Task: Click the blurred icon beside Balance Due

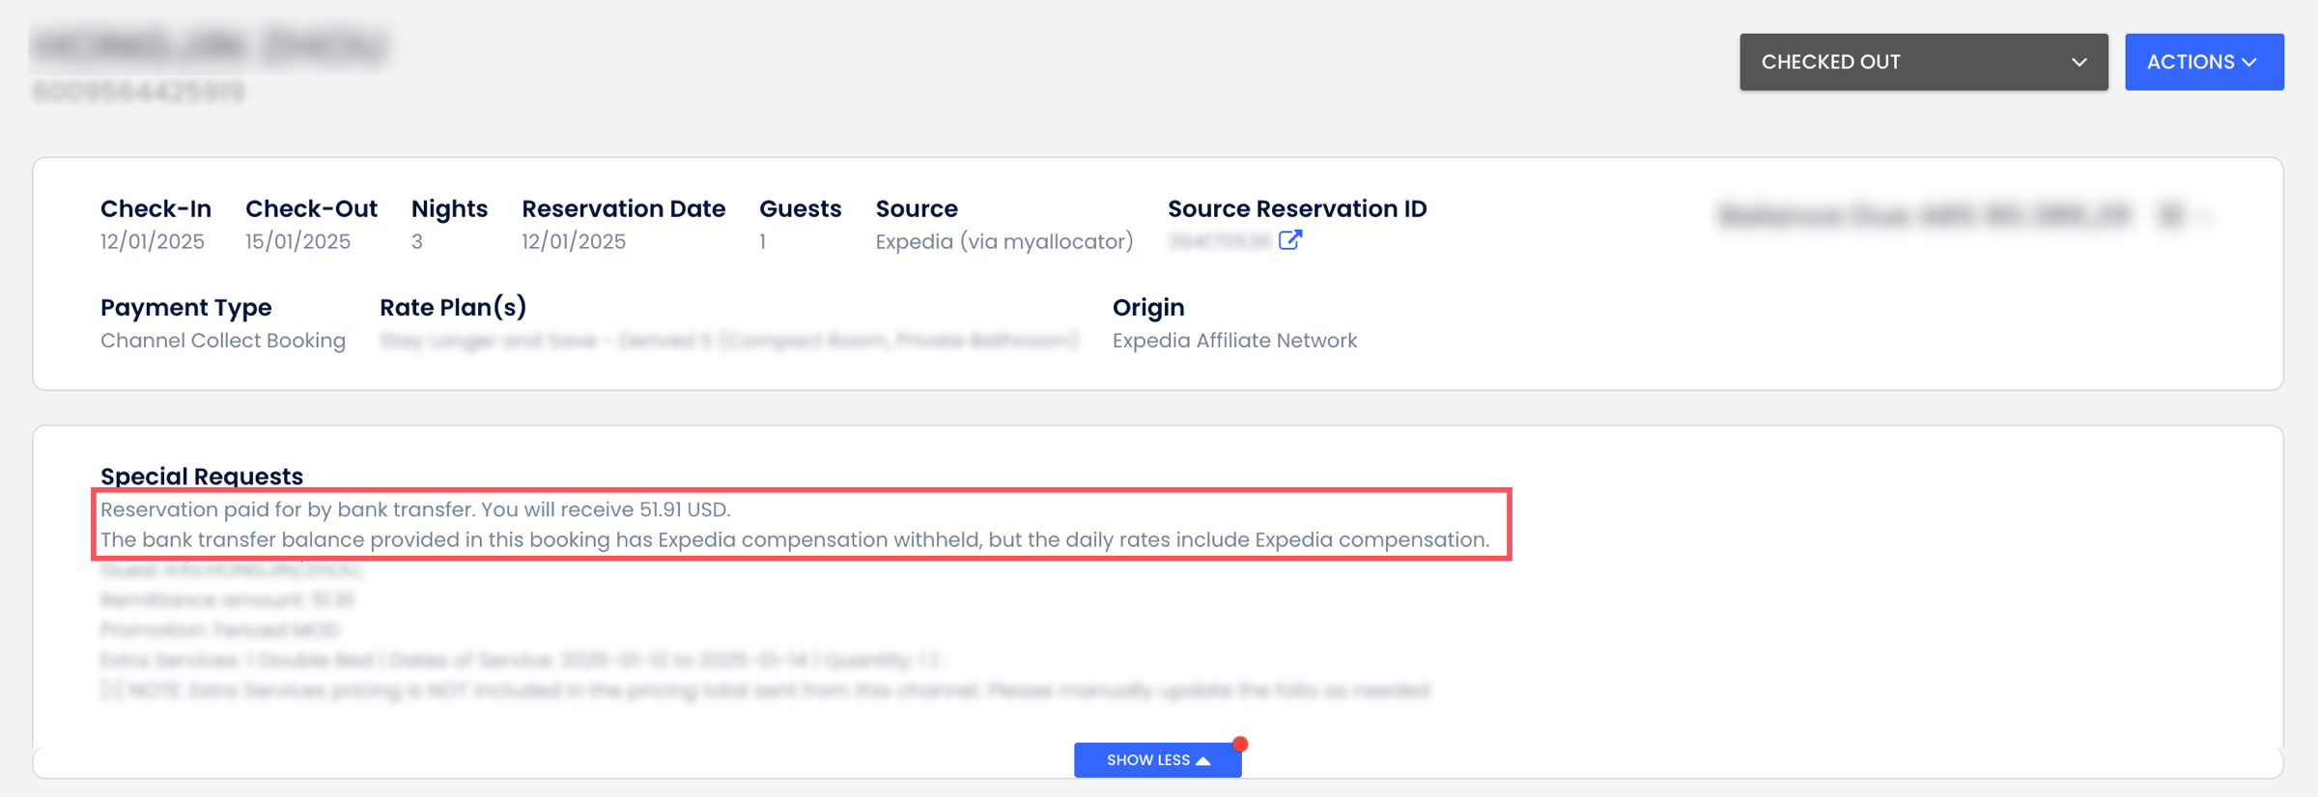Action: 2170,214
